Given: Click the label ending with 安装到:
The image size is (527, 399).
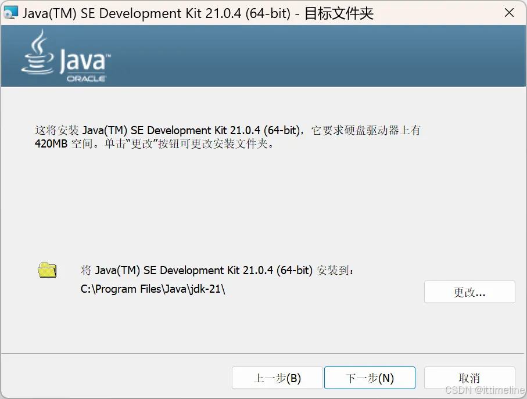Looking at the screenshot, I should pos(217,270).
